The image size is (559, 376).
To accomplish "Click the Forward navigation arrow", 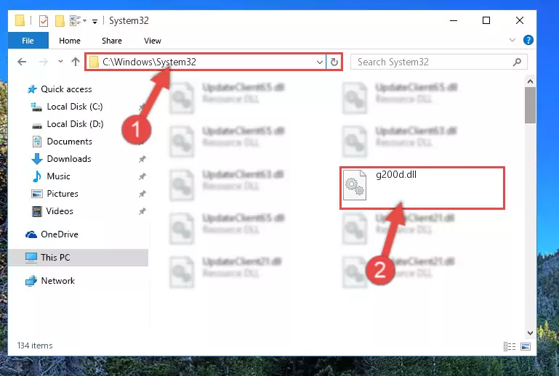I will [x=43, y=62].
